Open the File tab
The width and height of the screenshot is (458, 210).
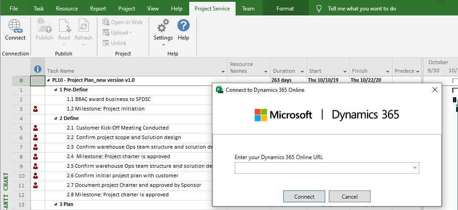click(x=14, y=9)
